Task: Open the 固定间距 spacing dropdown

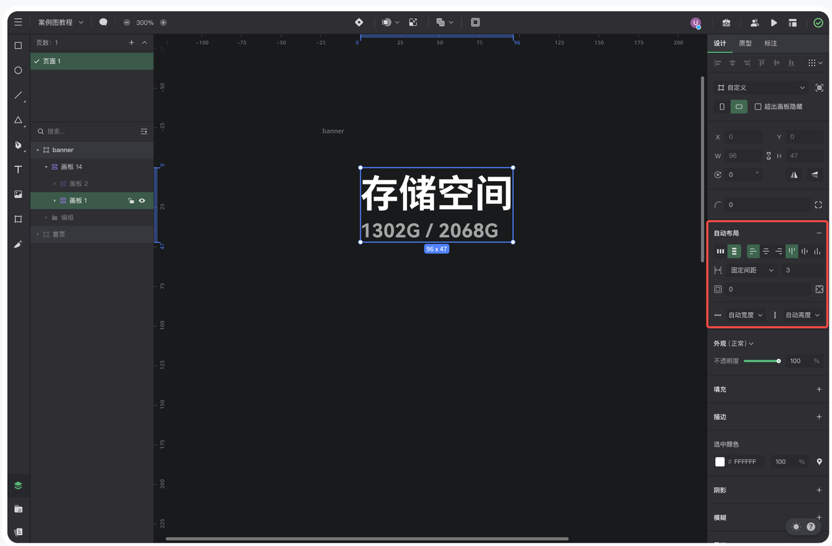Action: coord(752,270)
